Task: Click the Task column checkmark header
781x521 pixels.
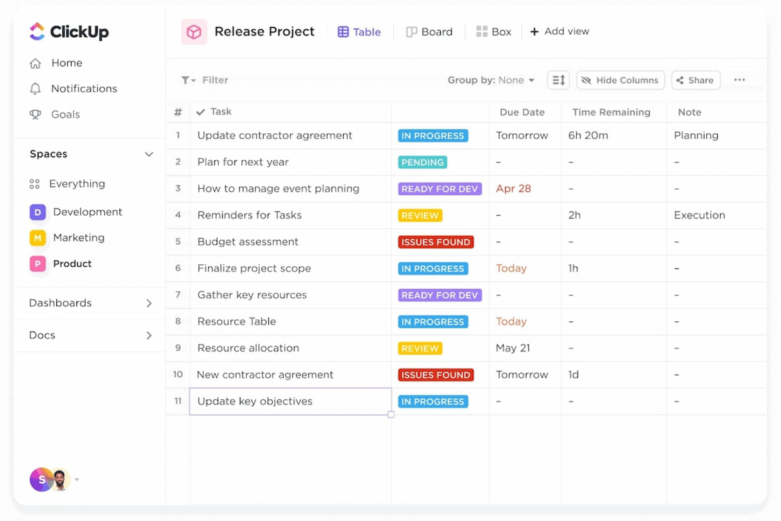Action: click(x=200, y=112)
